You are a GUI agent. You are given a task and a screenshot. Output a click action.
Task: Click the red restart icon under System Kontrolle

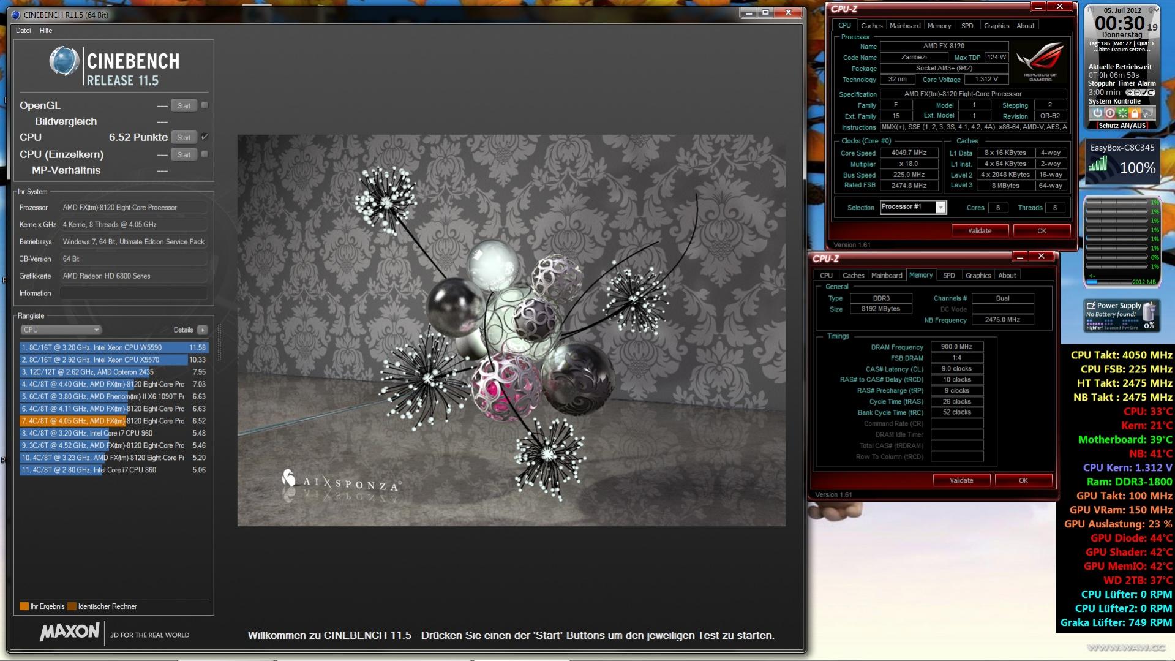(x=1109, y=113)
